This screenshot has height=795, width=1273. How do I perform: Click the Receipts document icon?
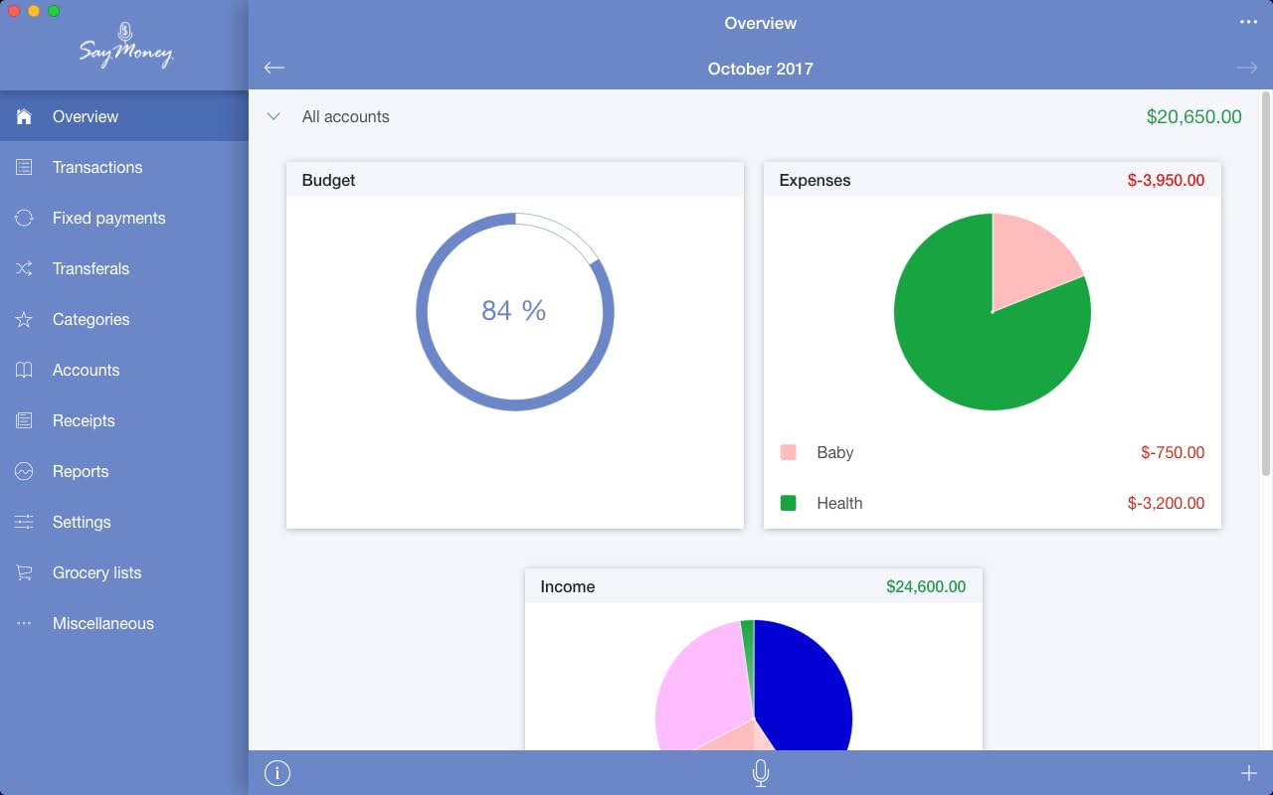[25, 420]
